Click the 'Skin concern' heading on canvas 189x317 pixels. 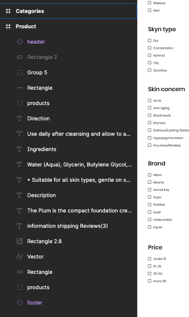coord(167,89)
